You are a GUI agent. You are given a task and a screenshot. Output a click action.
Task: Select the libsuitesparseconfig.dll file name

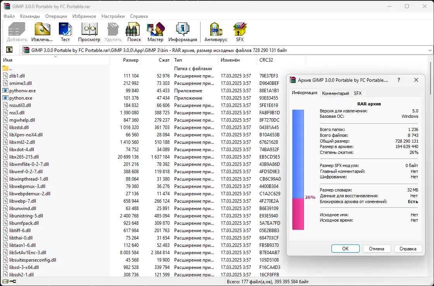coord(33,260)
